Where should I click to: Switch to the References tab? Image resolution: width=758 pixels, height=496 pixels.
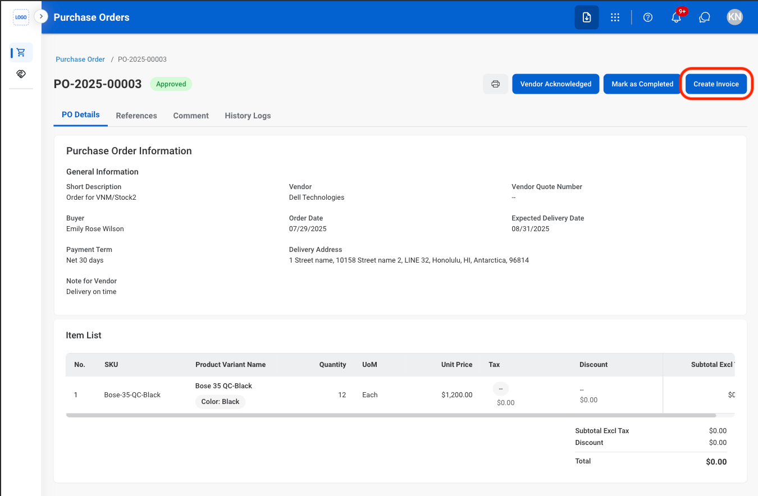[x=136, y=116]
